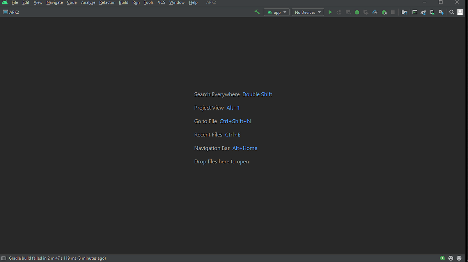Send positive feedback with the smiley face
Screen dimensions: 468x262
[x=450, y=258]
